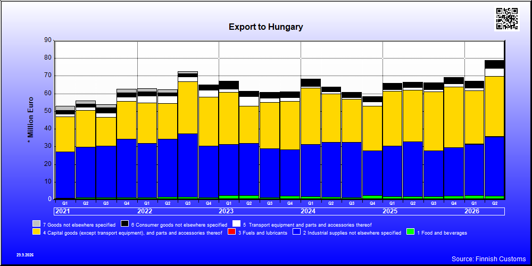Click legend text '1 Food and beverages'
Viewport: 532px width, 266px height.
pos(442,233)
